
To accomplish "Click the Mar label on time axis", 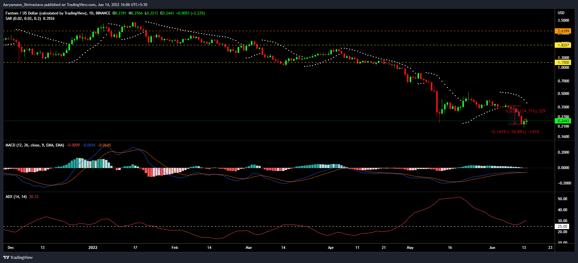I will click(249, 248).
